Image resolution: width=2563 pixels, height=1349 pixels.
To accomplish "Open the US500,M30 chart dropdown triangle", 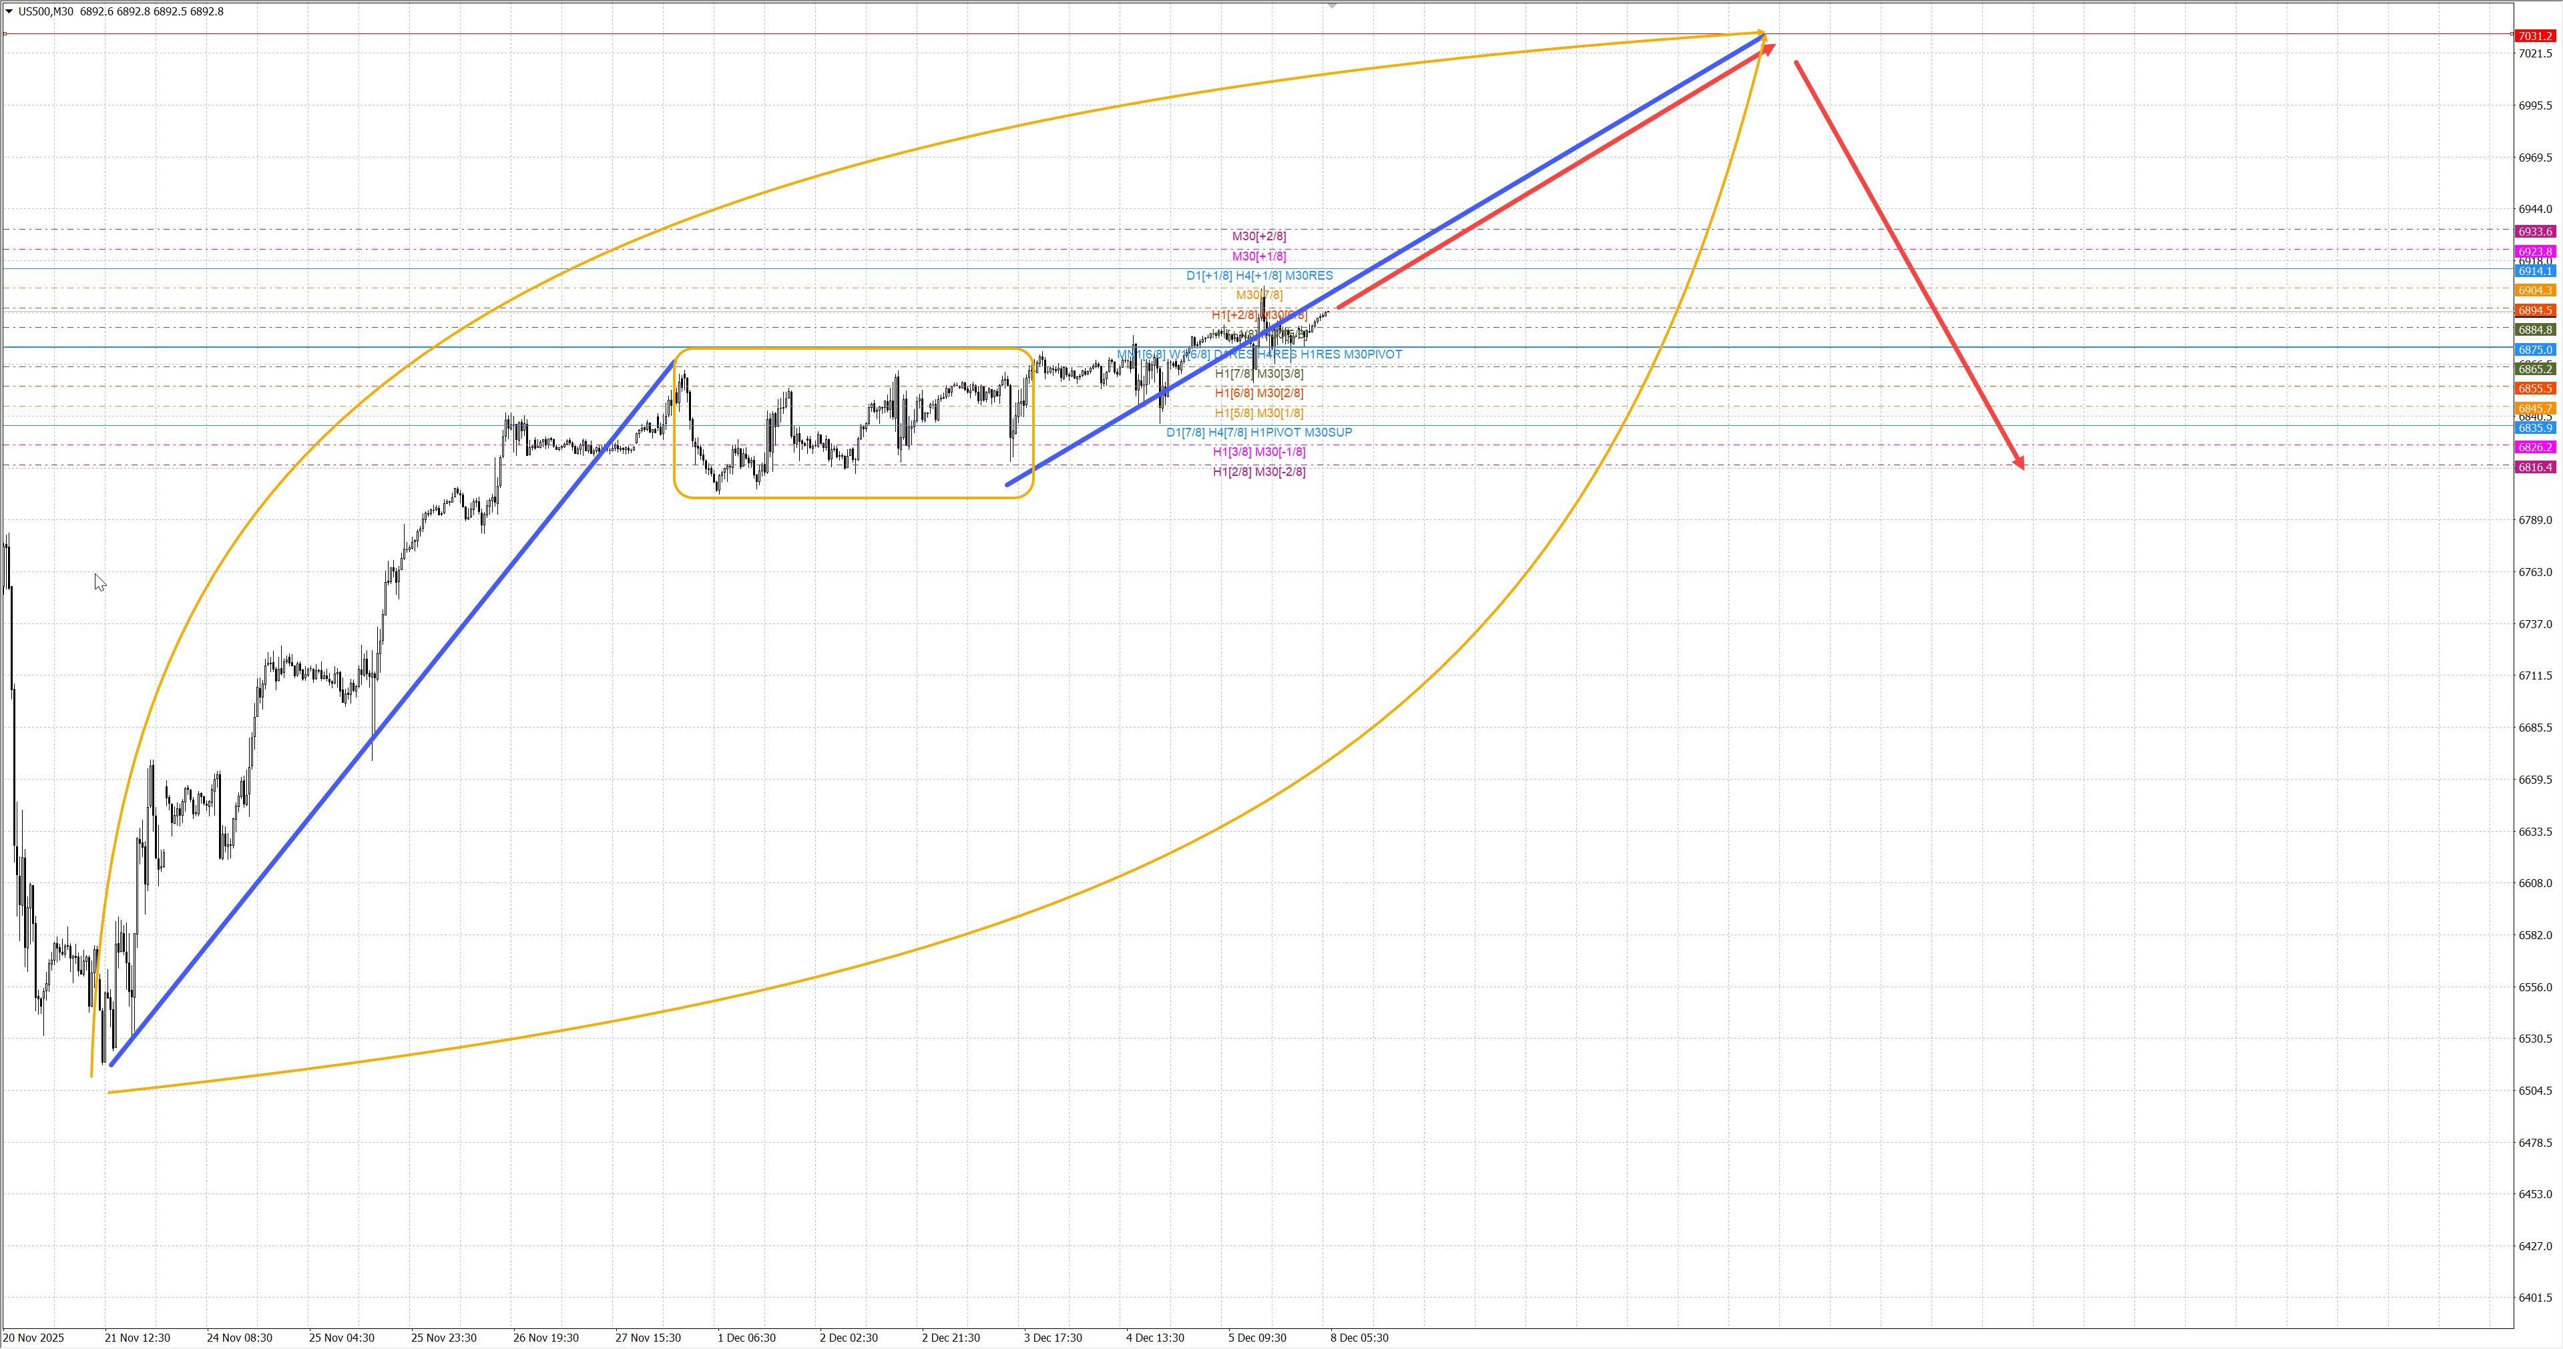I will pos(9,11).
